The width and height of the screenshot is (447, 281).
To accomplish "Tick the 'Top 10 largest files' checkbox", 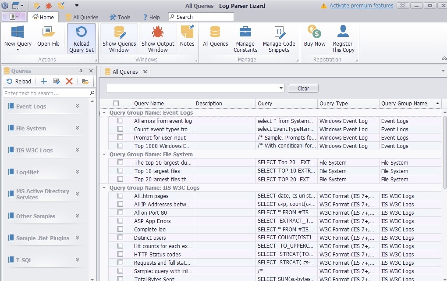I will coord(120,171).
